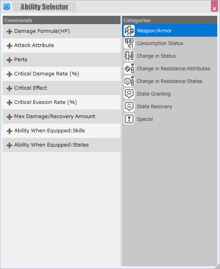Click the State Granting face icon
This screenshot has width=220, height=269.
129,94
